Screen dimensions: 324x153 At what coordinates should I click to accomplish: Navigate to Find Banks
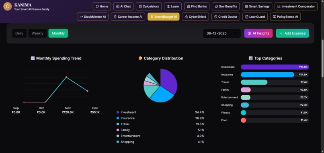[197, 6]
